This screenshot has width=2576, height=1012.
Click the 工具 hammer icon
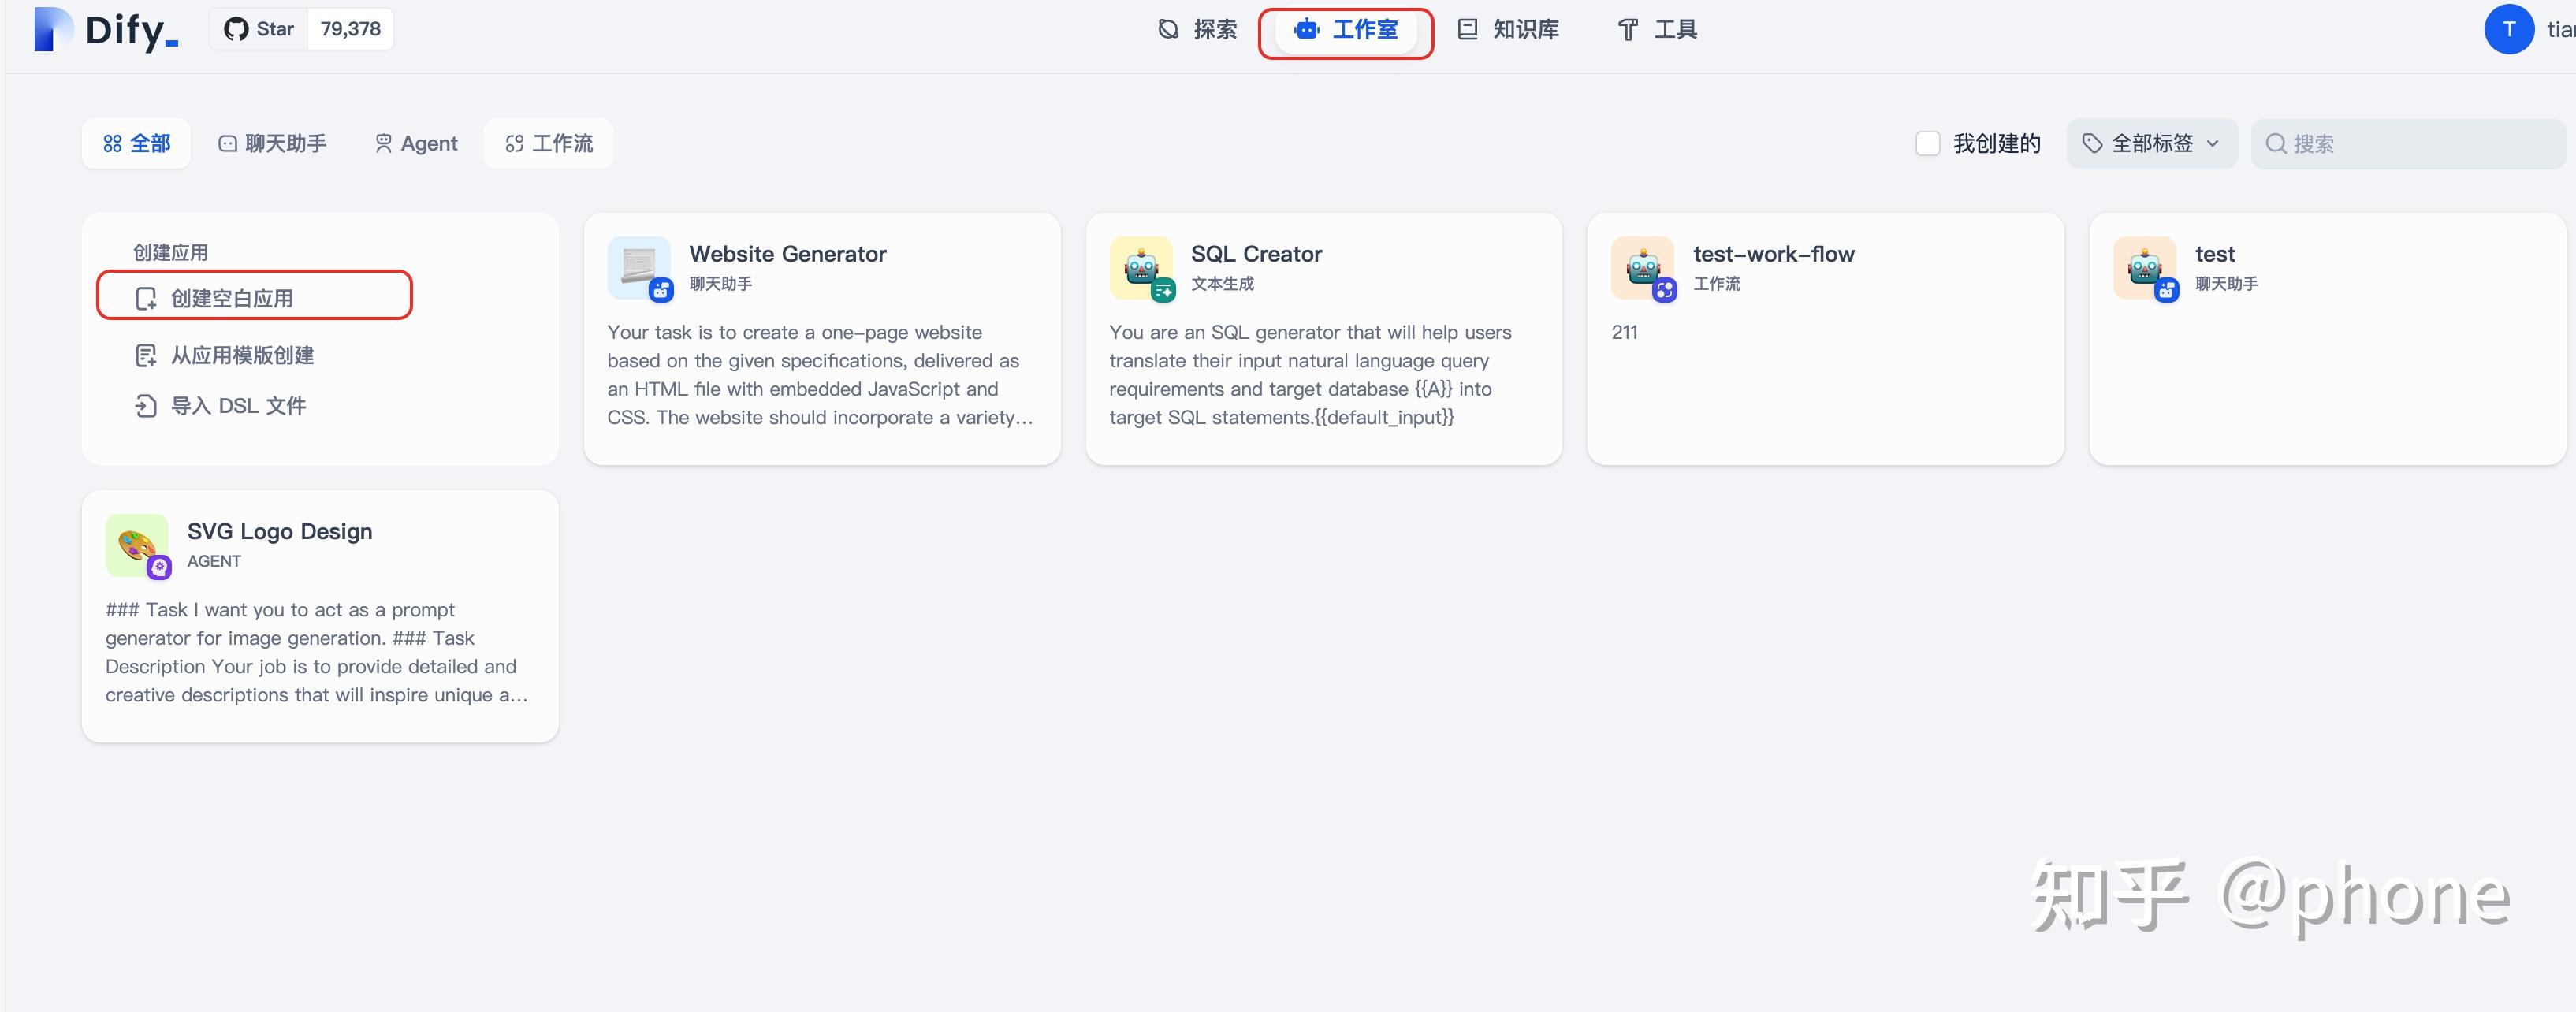(1628, 30)
